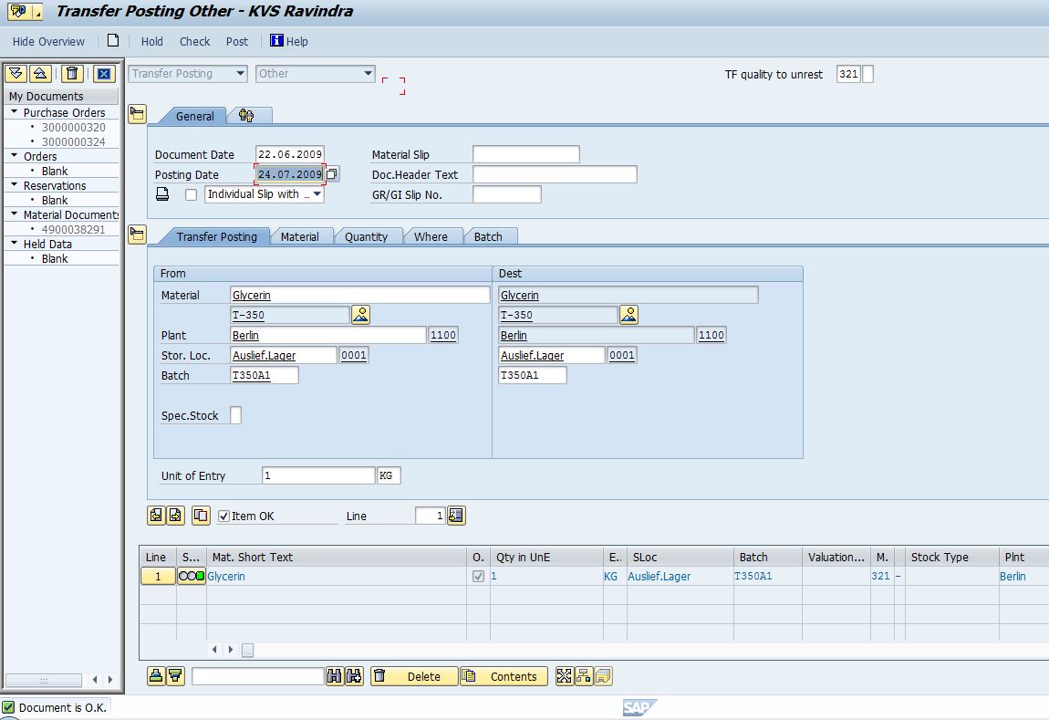Select the copy icon next to the item arrows
This screenshot has height=720, width=1049.
tap(201, 515)
